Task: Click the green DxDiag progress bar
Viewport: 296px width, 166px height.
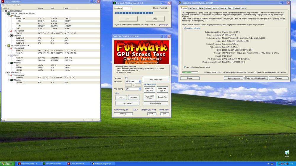Action: click(190, 72)
